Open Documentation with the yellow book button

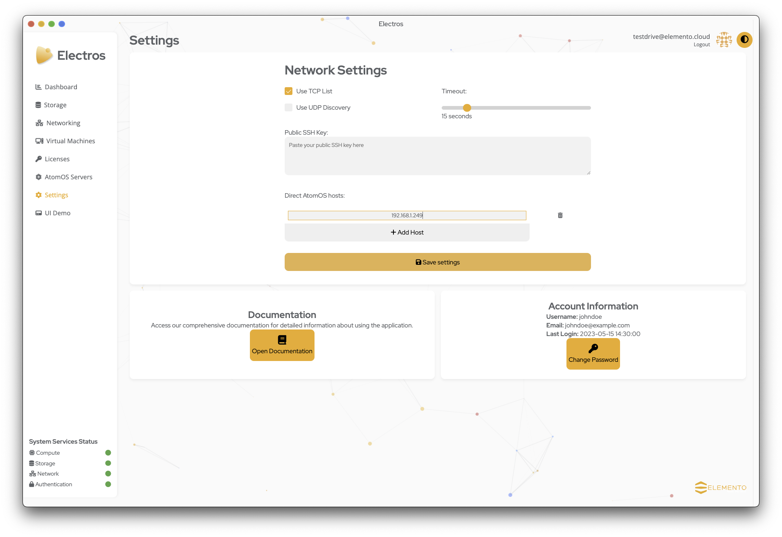click(x=282, y=345)
